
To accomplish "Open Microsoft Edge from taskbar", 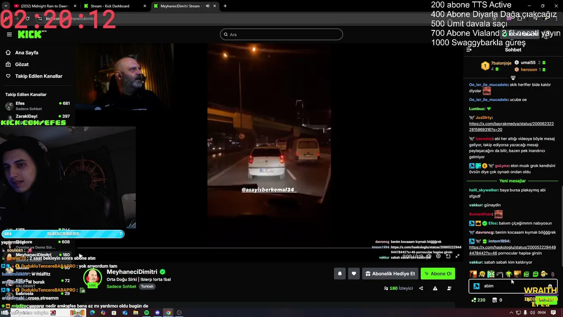I will (92, 313).
